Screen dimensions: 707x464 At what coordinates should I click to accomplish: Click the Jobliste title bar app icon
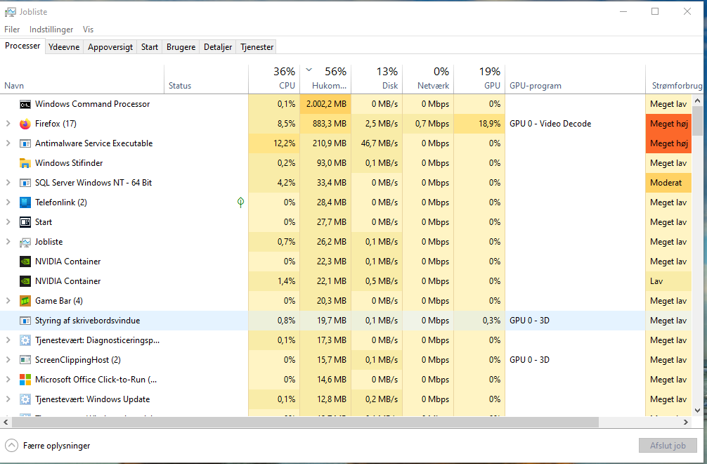click(x=11, y=12)
